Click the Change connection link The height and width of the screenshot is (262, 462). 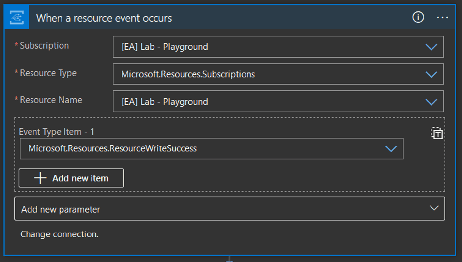pos(59,234)
